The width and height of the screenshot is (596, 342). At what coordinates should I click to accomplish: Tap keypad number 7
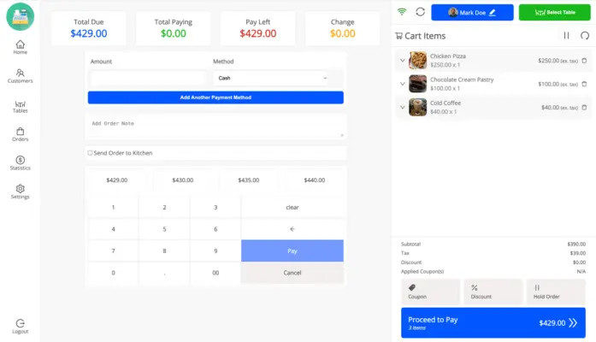tap(113, 251)
